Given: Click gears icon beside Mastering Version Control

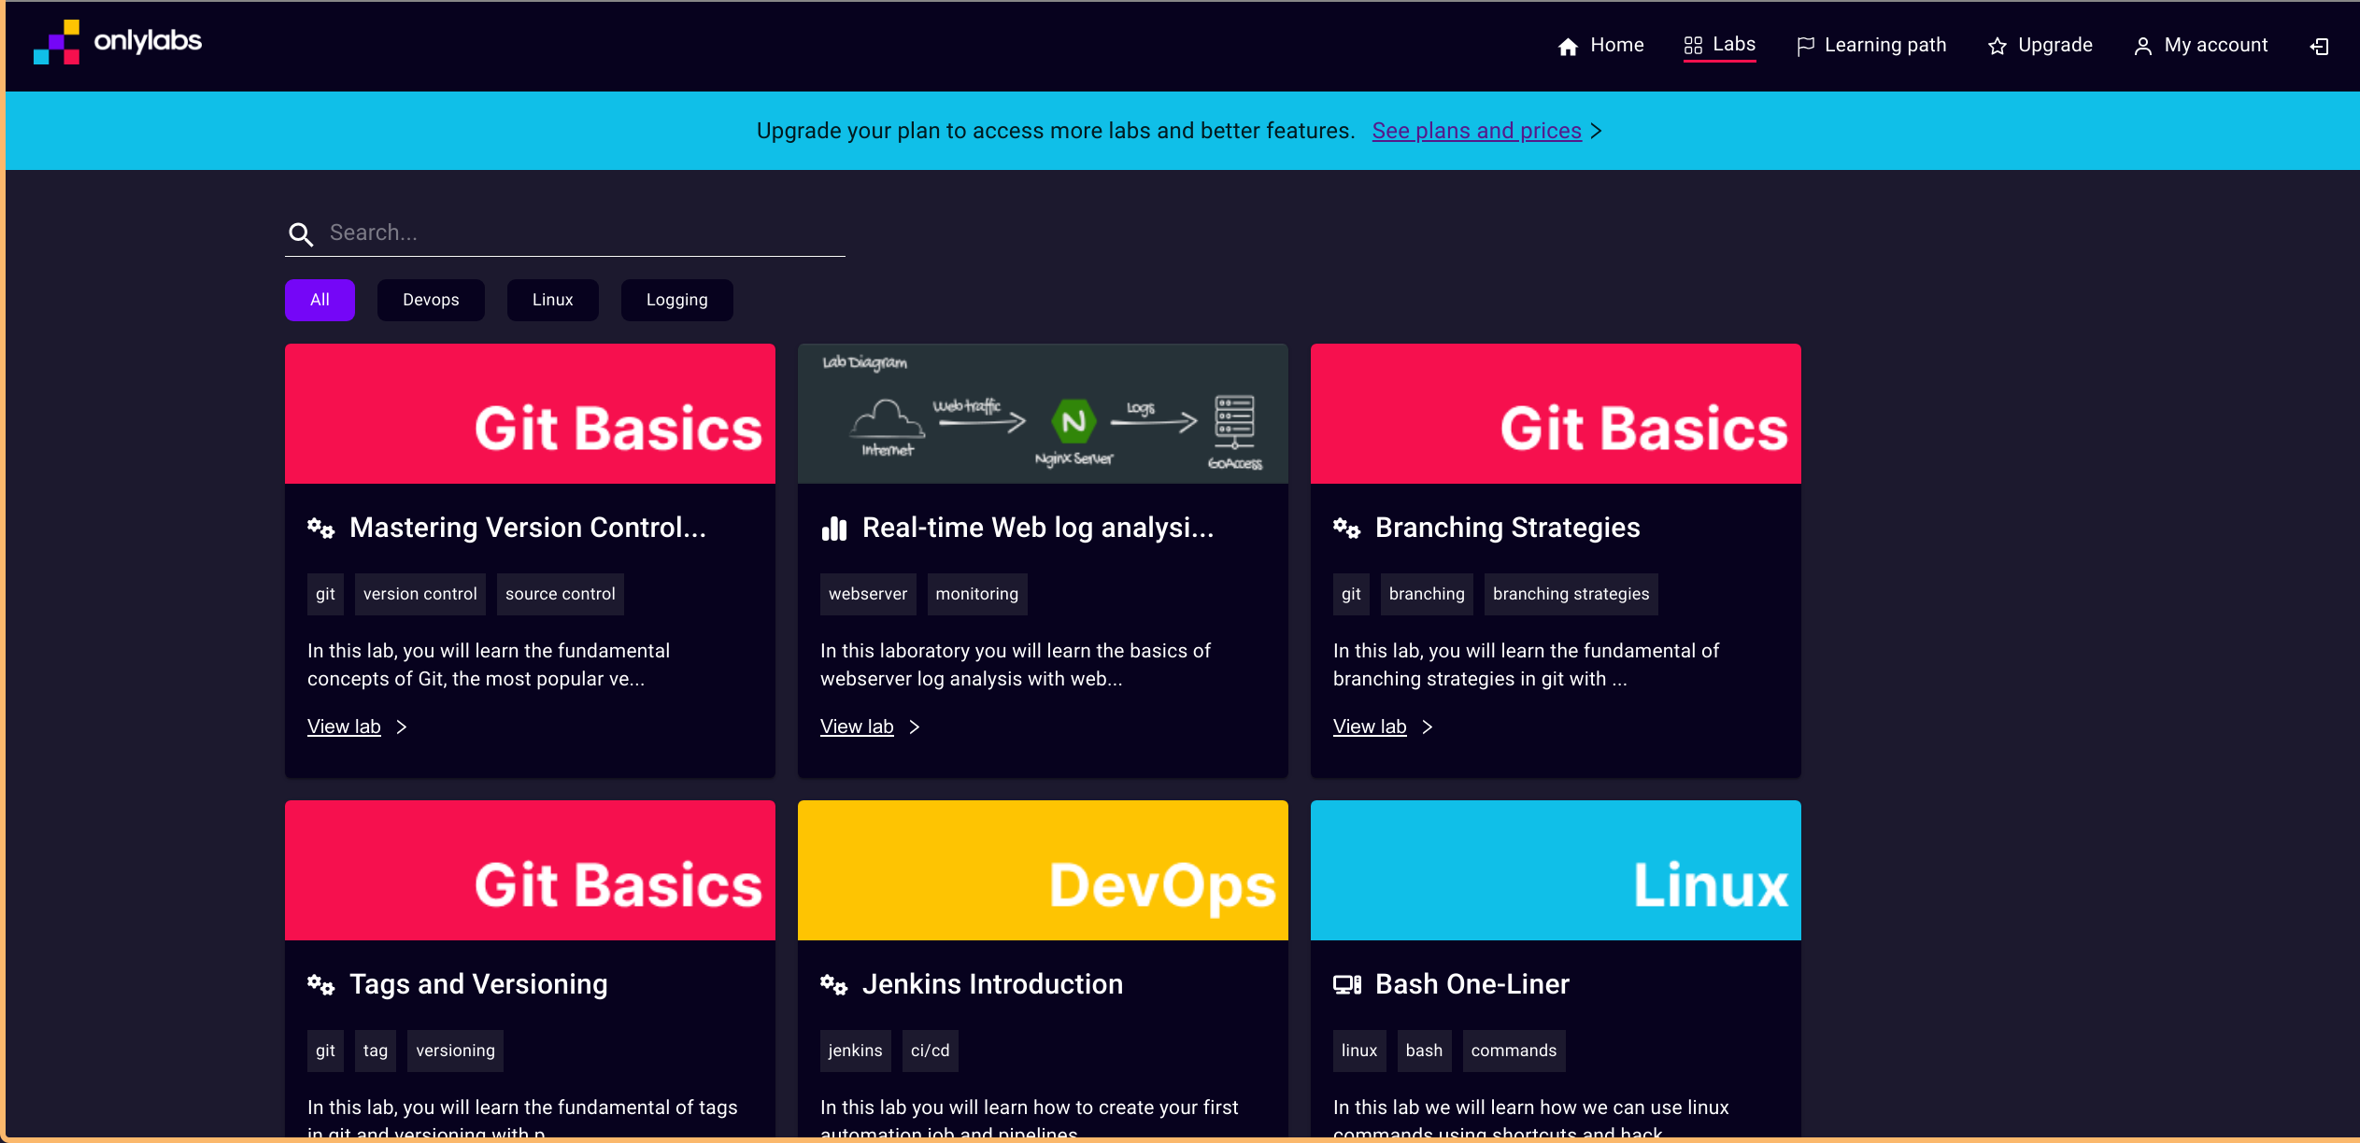Looking at the screenshot, I should 320,528.
